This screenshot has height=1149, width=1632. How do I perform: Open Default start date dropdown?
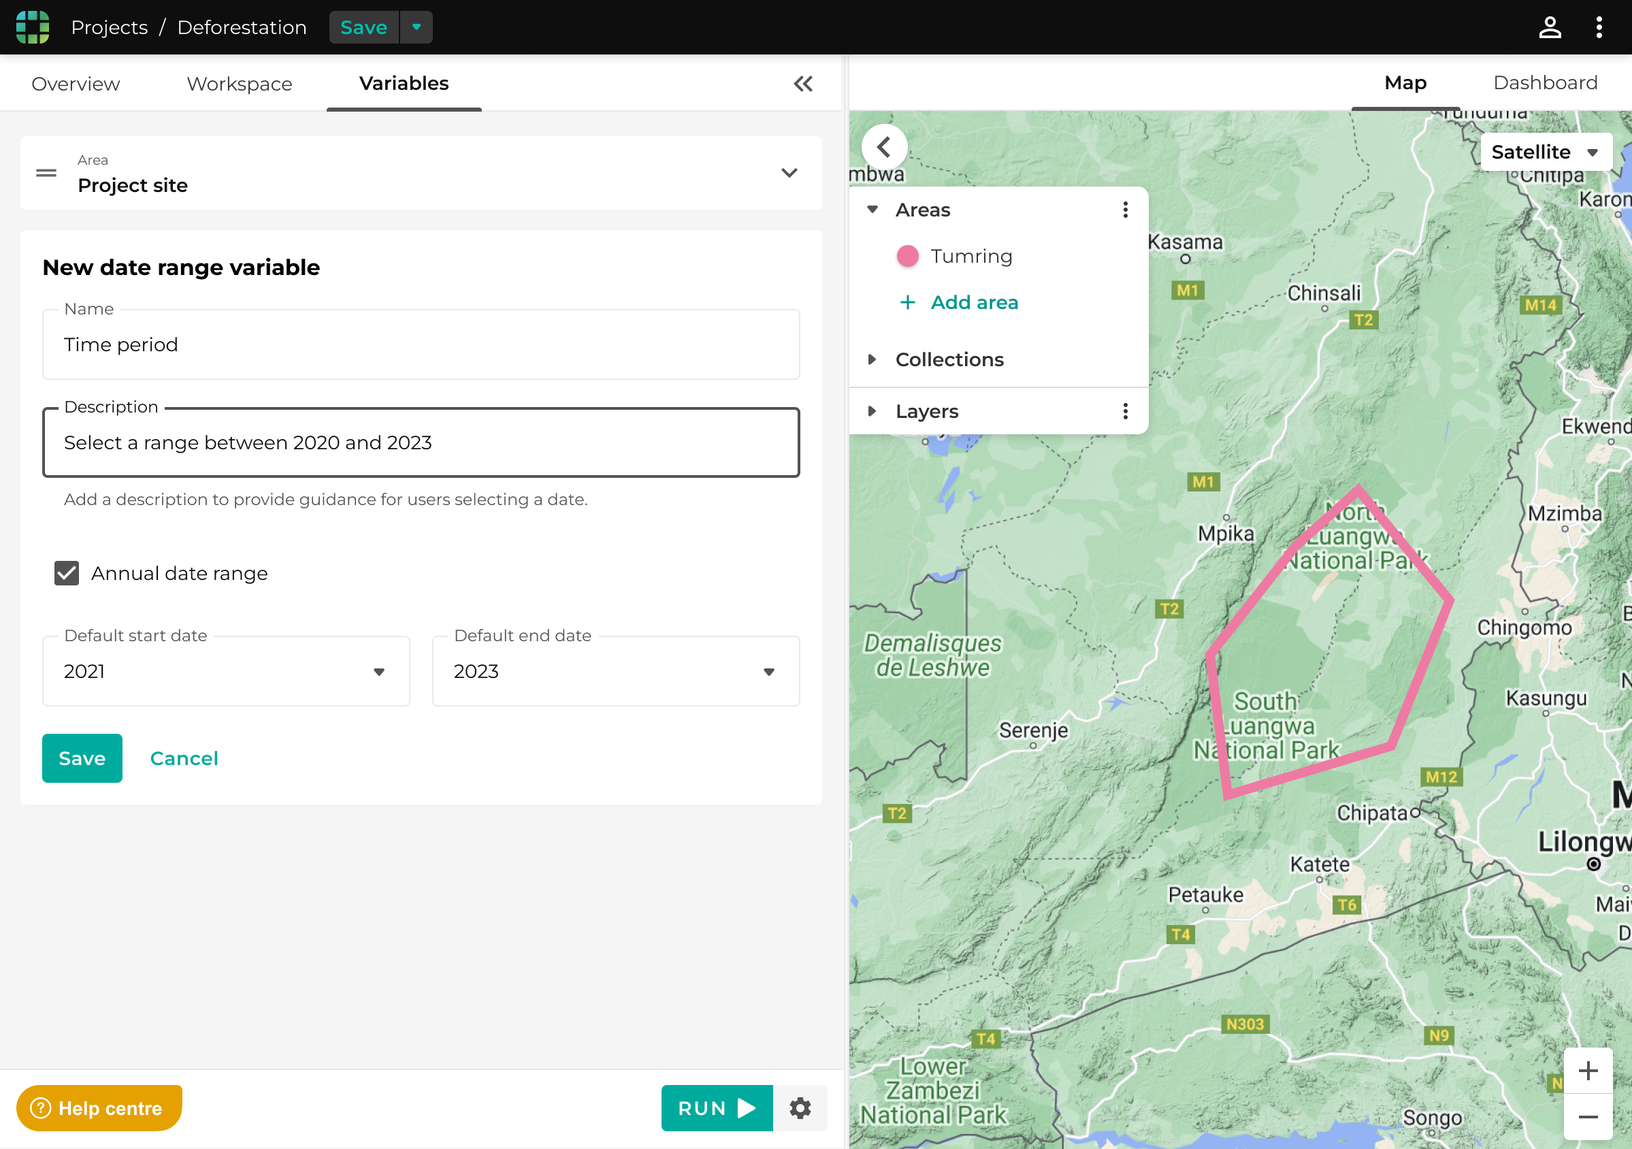(x=226, y=671)
